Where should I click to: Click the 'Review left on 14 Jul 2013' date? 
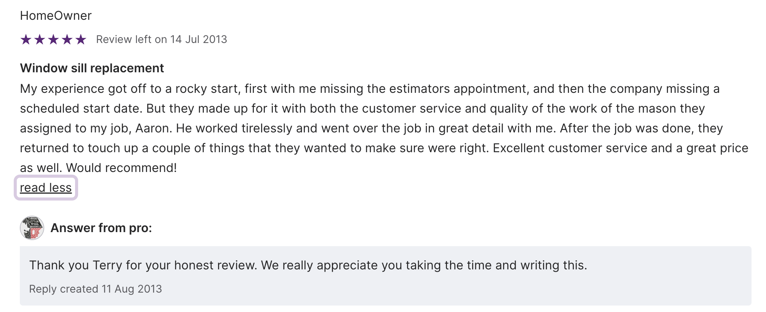point(161,40)
